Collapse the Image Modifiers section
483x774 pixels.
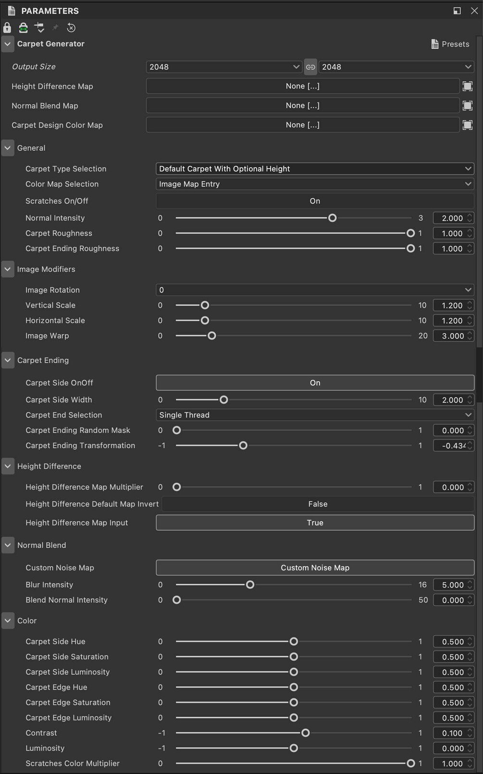(8, 269)
